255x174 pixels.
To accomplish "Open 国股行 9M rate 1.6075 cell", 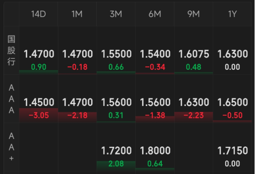I will tap(193, 50).
